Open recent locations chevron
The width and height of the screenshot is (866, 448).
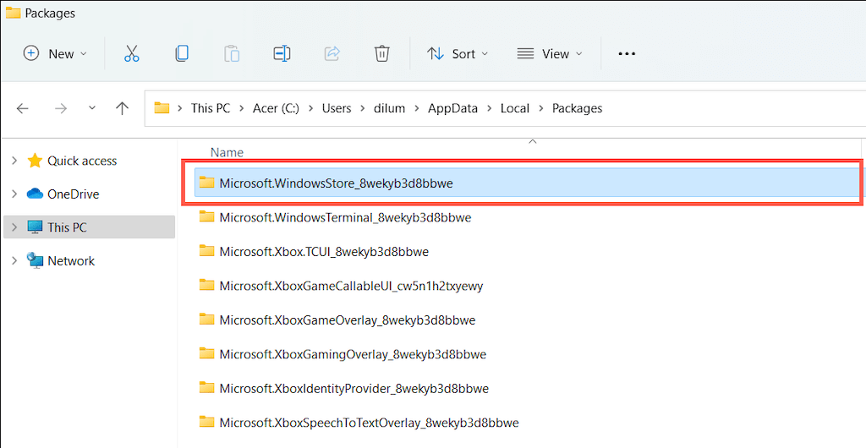click(x=92, y=107)
